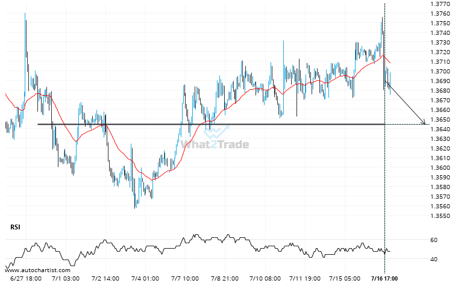Click the 1.3590 price label
This screenshot has height=286, width=458.
click(440, 177)
